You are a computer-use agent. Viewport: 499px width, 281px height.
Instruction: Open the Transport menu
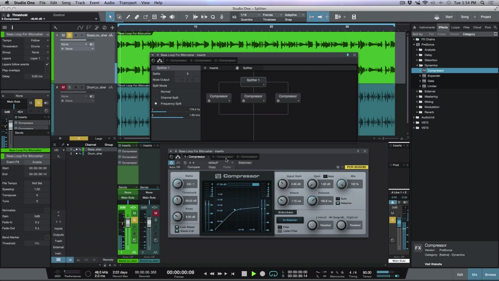[x=127, y=3]
